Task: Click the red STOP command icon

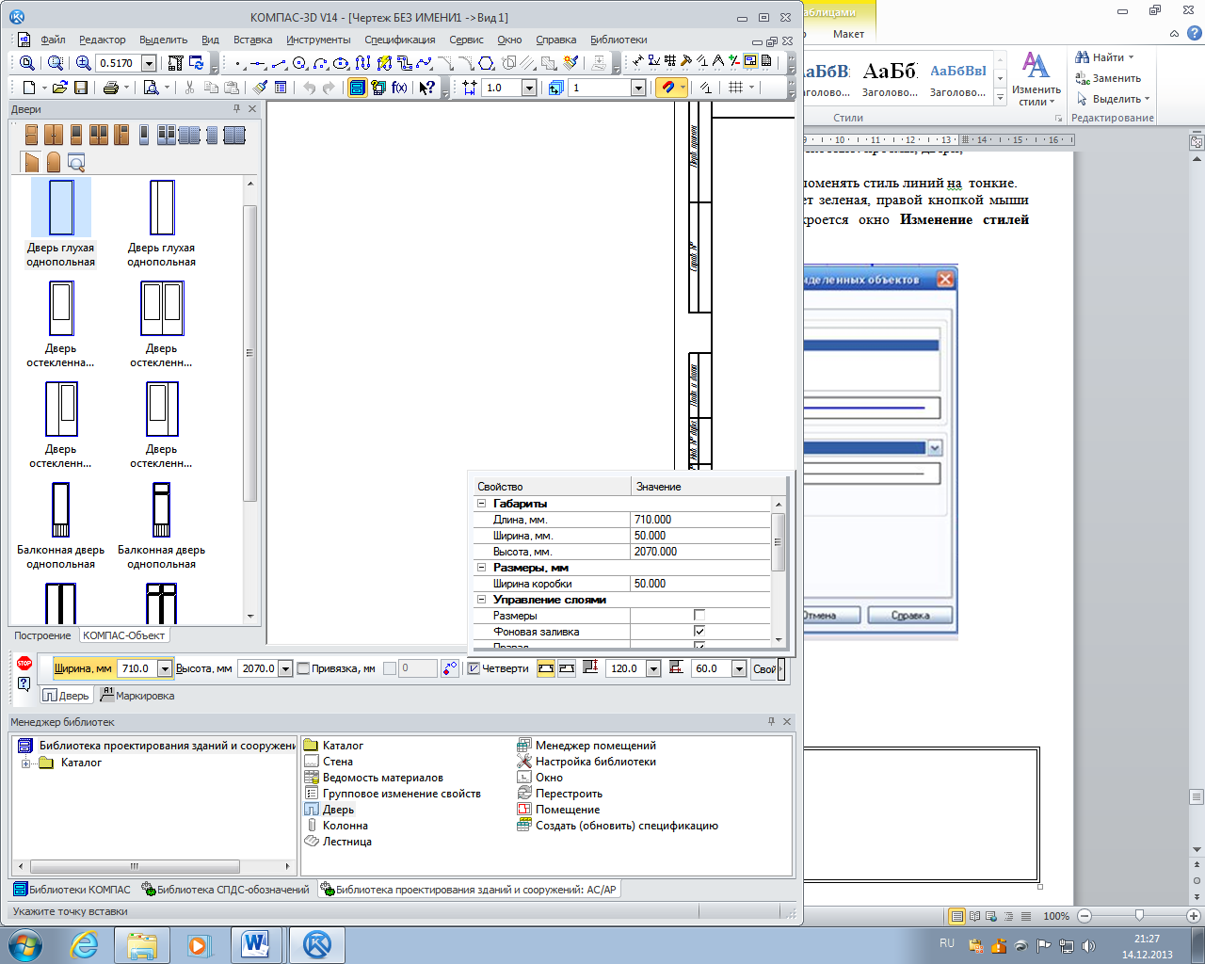Action: click(24, 664)
